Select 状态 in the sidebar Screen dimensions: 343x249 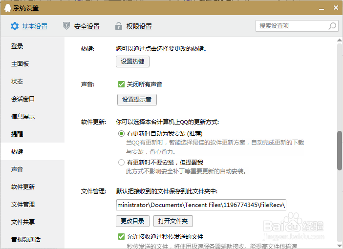(32, 82)
